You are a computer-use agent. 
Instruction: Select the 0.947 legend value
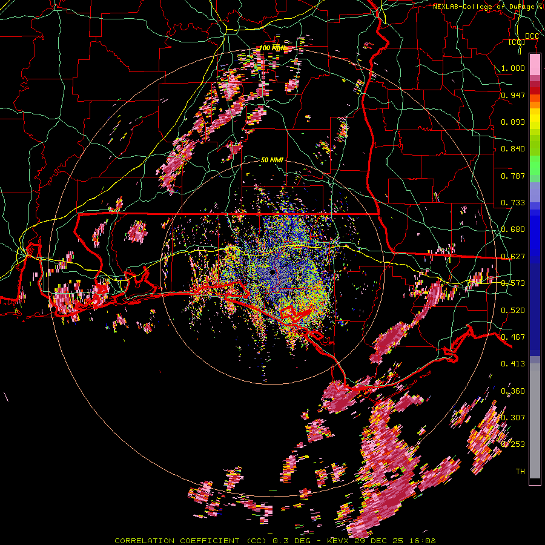coord(513,95)
